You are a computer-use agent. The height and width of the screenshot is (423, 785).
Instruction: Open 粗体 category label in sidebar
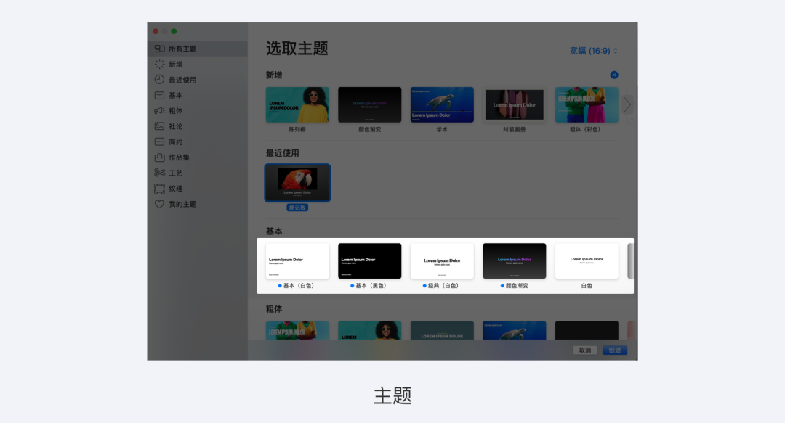175,110
